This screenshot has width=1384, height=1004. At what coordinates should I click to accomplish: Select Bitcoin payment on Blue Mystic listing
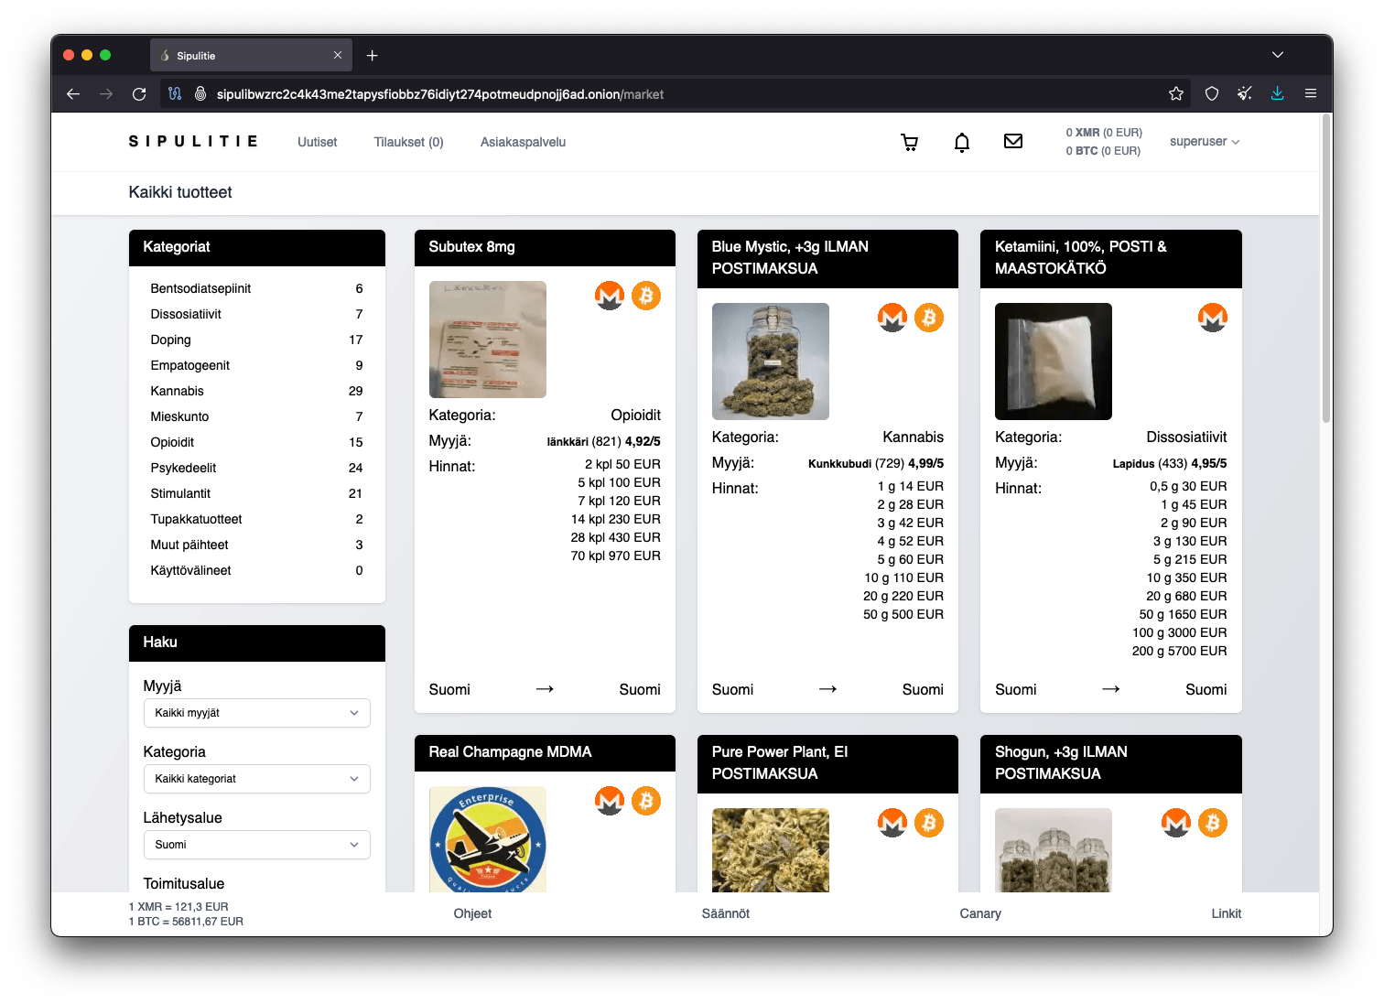(x=930, y=318)
